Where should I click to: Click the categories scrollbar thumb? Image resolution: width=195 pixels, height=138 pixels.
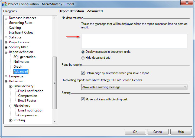tap(55, 83)
